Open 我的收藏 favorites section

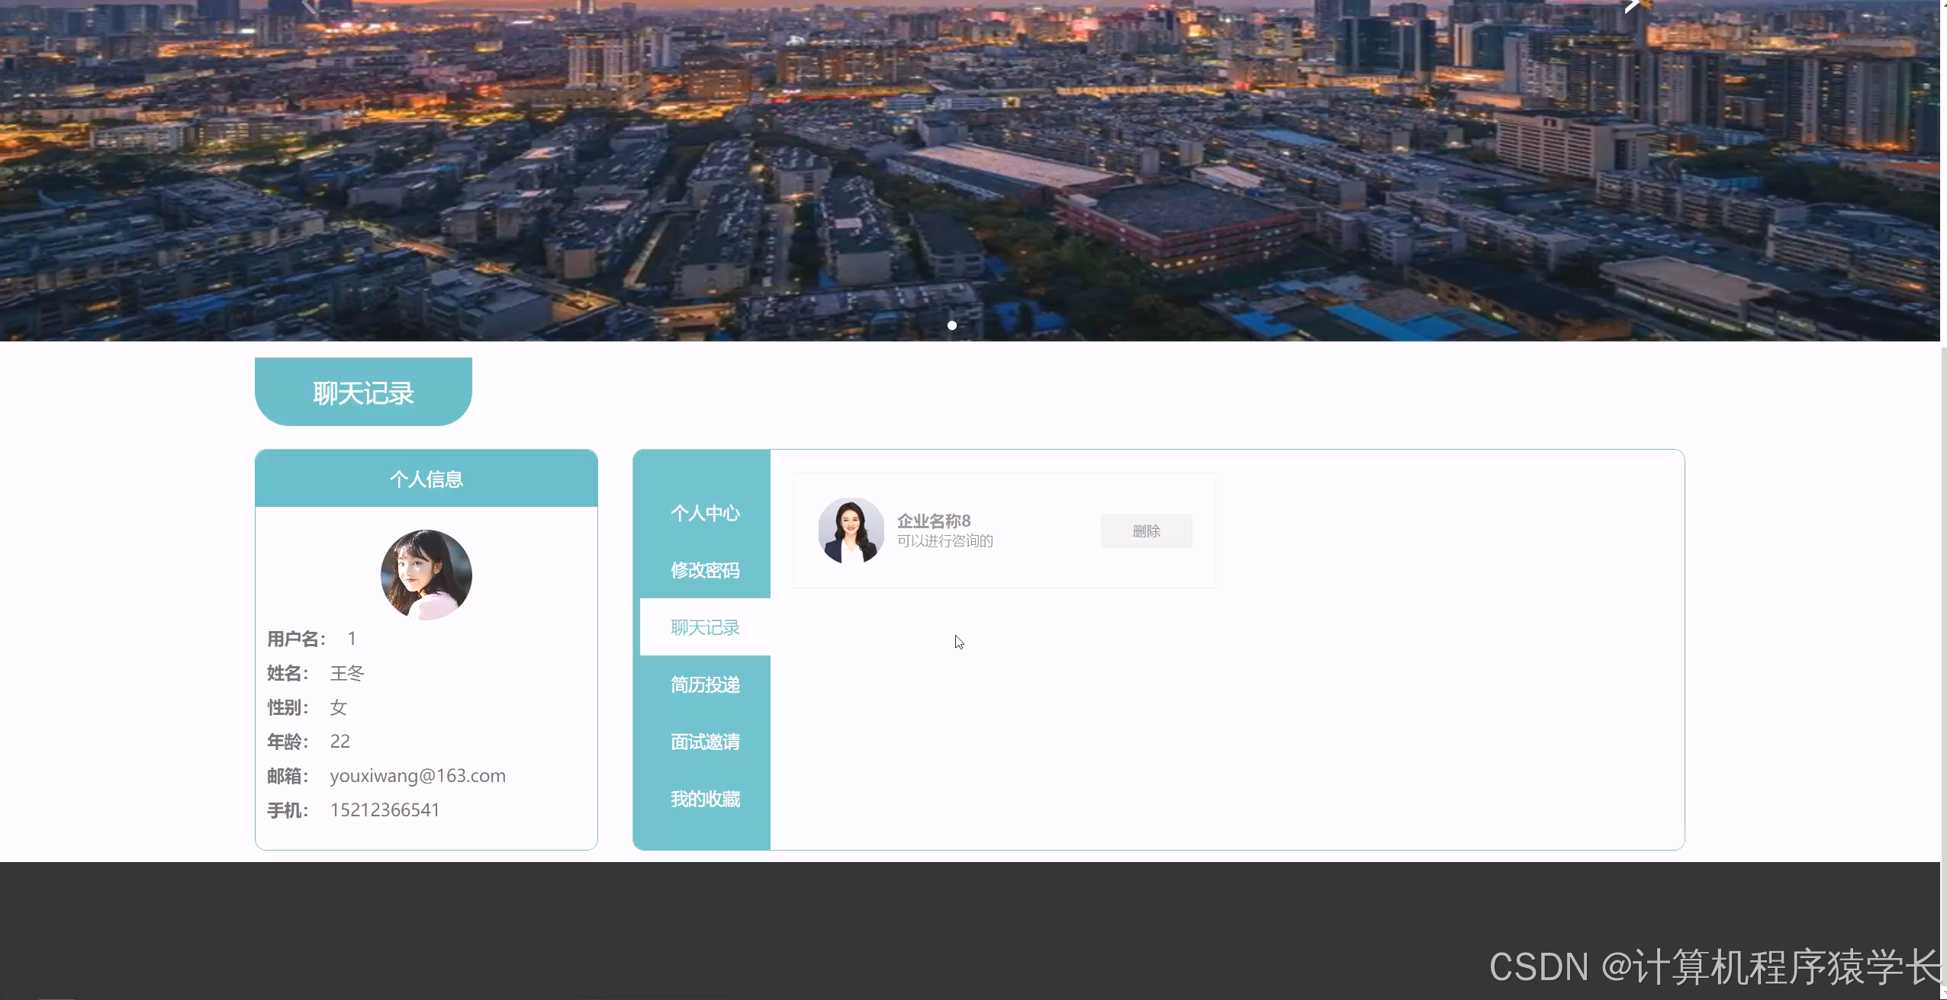705,799
